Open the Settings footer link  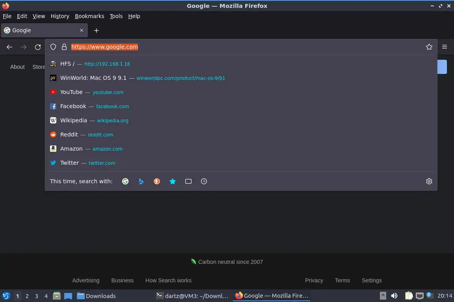point(372,280)
